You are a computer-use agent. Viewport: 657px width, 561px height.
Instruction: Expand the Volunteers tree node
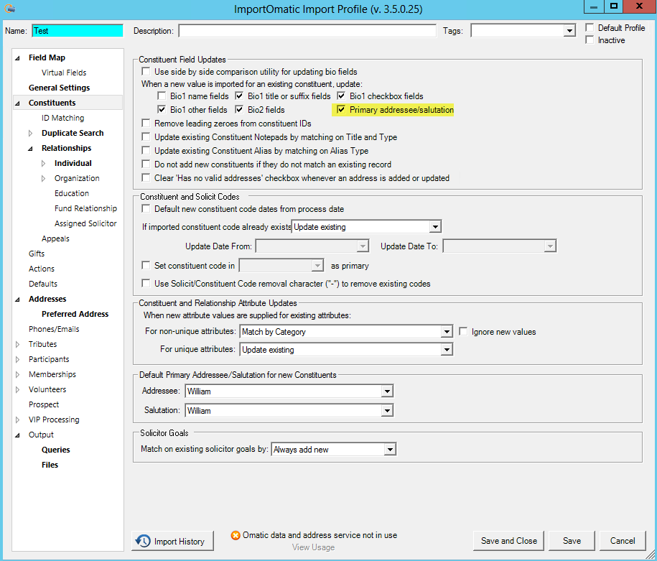(16, 389)
